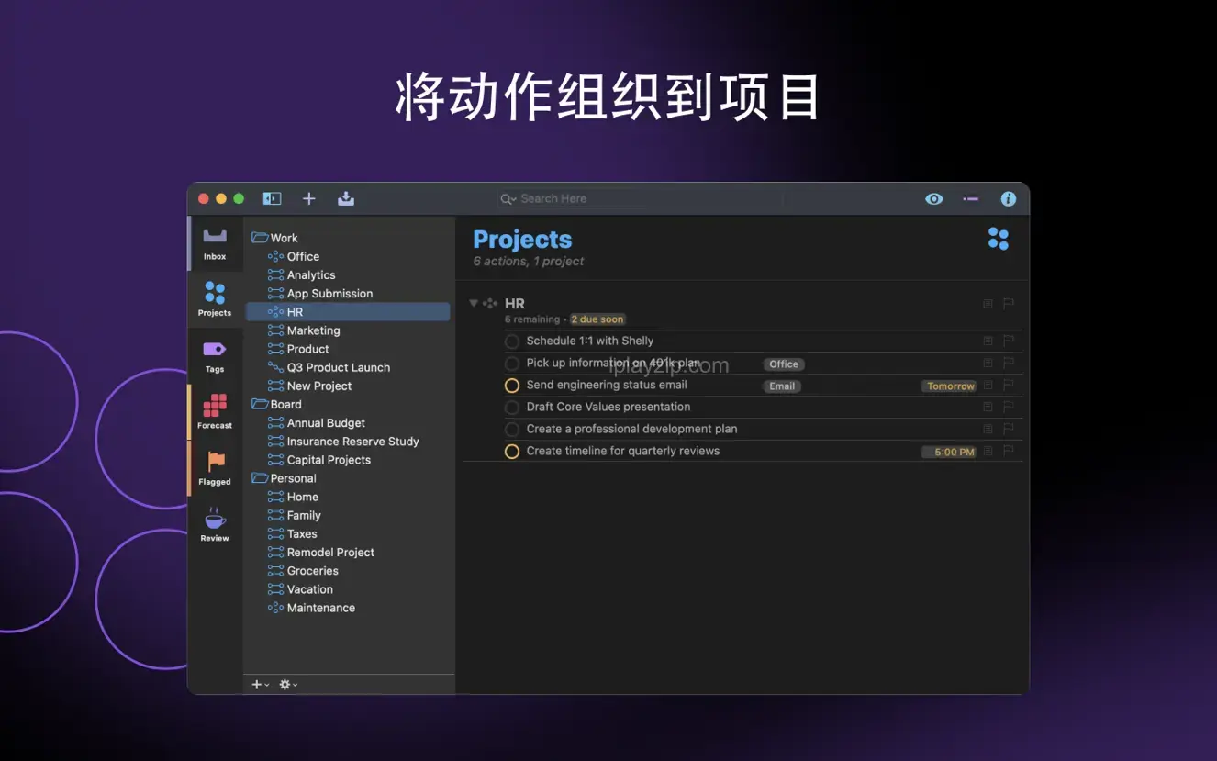Open the Inspector info icon
Viewport: 1217px width, 761px height.
coord(1009,198)
